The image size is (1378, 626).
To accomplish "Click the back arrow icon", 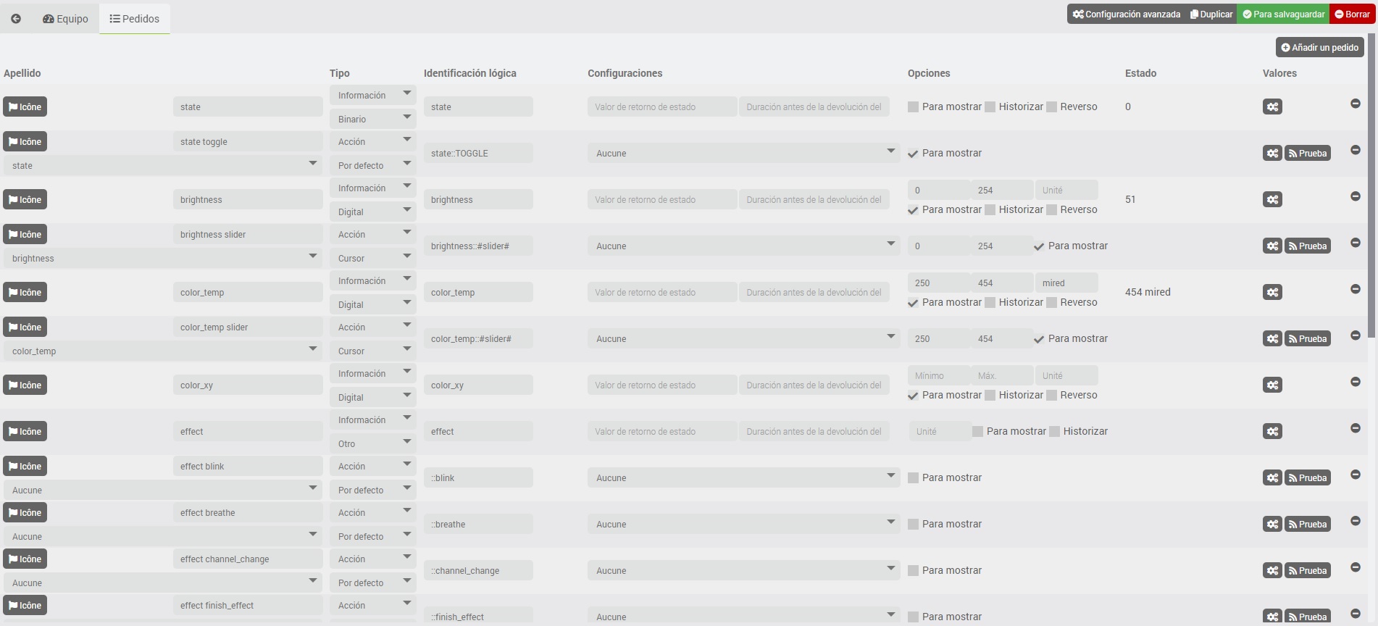I will pos(16,19).
